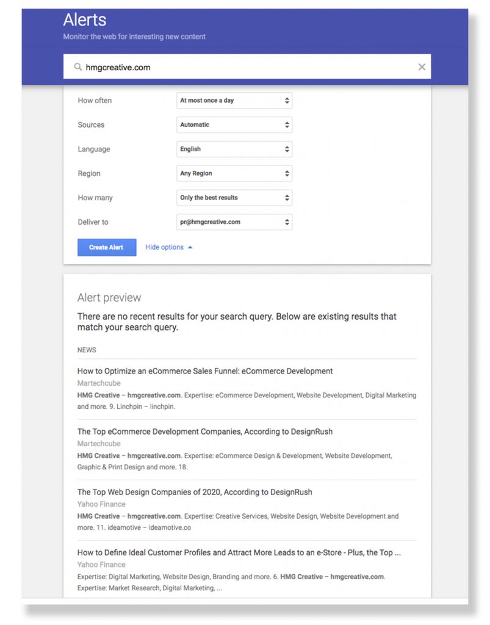This screenshot has width=490, height=625.
Task: Open "How to Define Ideal Customer Profiles" article
Action: (239, 553)
